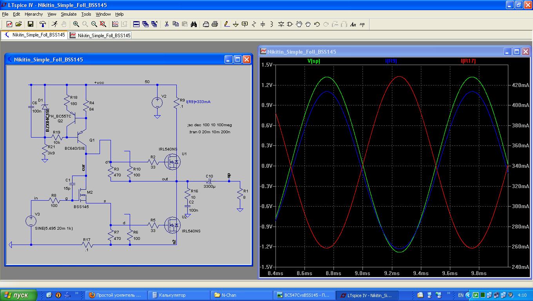Print with the printer icon
This screenshot has width=533, height=301.
[x=215, y=24]
